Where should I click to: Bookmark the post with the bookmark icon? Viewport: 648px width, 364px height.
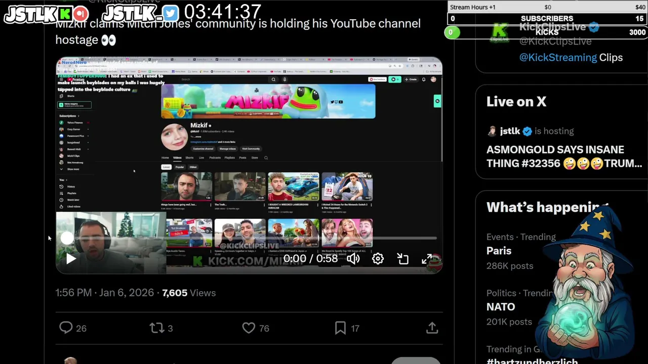pos(340,328)
